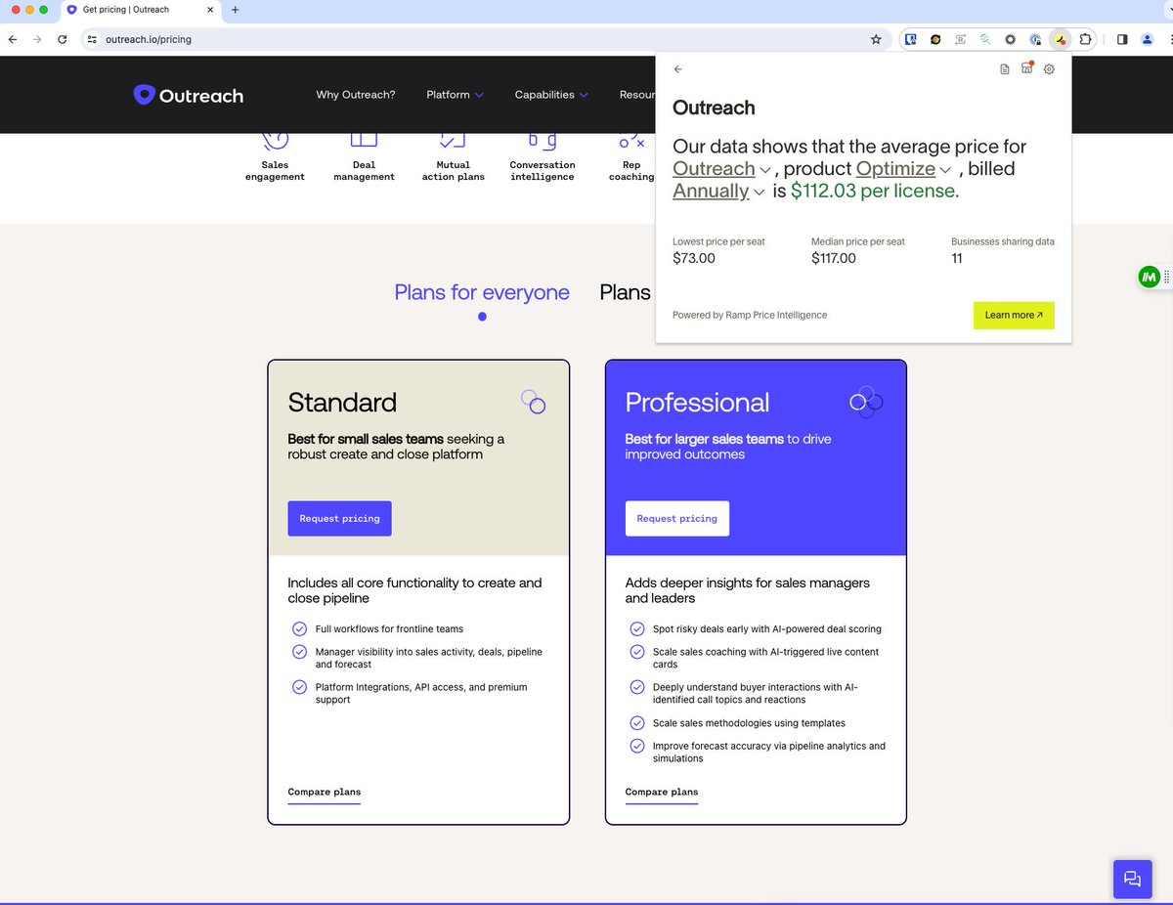Go back using the popup's arrow icon

[x=678, y=69]
